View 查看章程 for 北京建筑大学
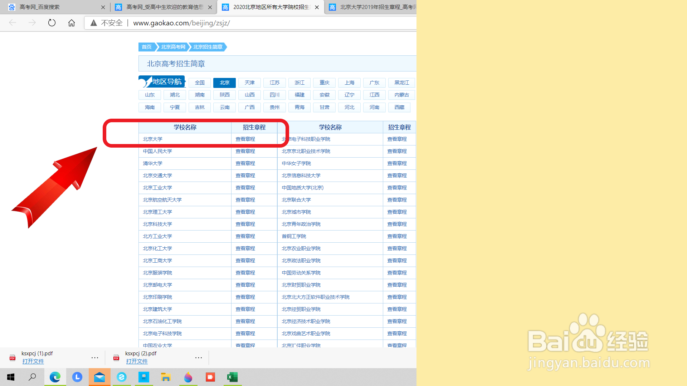The image size is (687, 386). 245,309
